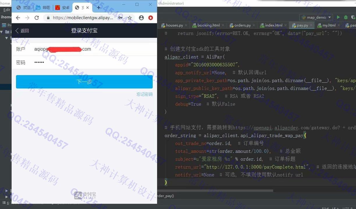
Task: Switch to the houses.py editor tab
Action: [174, 25]
